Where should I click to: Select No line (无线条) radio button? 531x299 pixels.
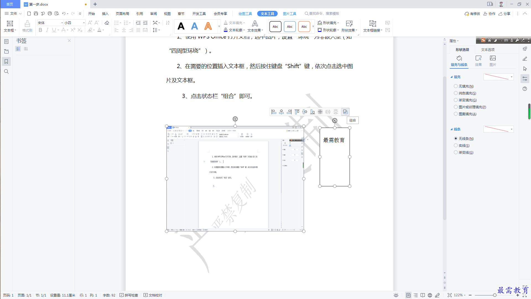[x=456, y=139]
